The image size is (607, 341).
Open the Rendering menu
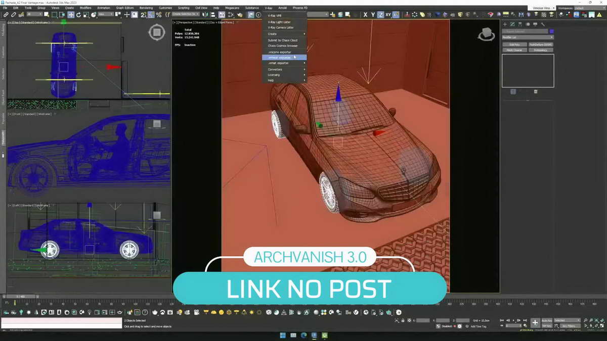(146, 8)
